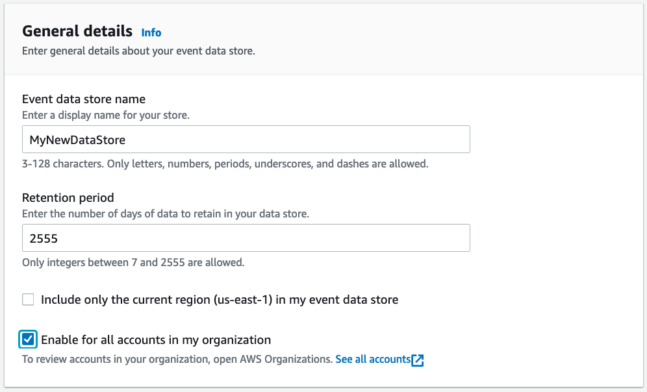Click the General details section header

77,31
